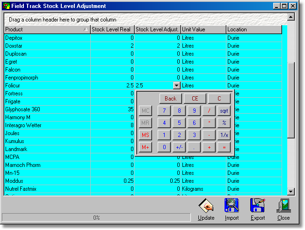This screenshot has width=305, height=230.
Task: Click the calculator MS button
Action: pyautogui.click(x=145, y=135)
